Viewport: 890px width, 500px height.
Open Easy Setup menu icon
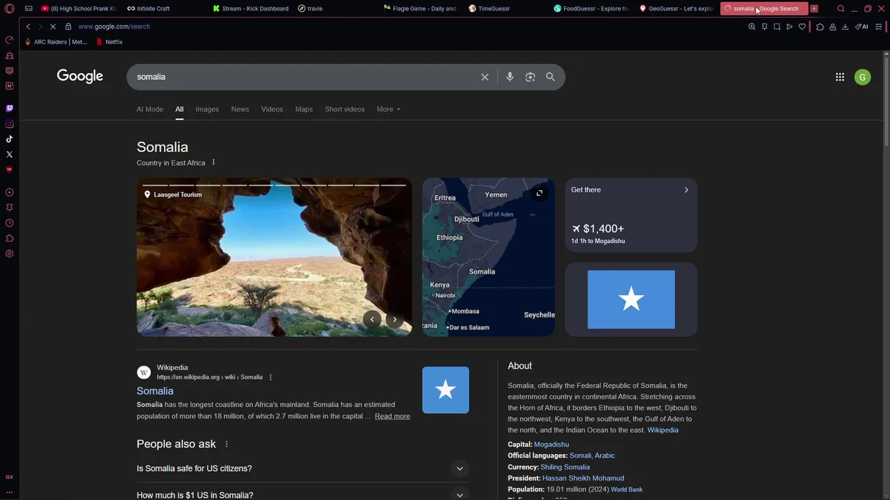879,26
